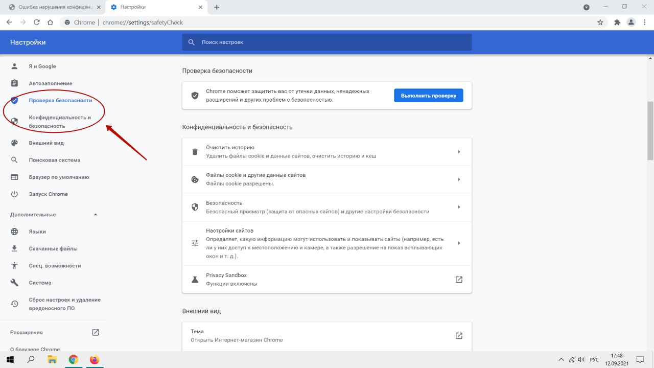Expand Очистить историю settings row
Image resolution: width=654 pixels, height=368 pixels.
[x=458, y=152]
